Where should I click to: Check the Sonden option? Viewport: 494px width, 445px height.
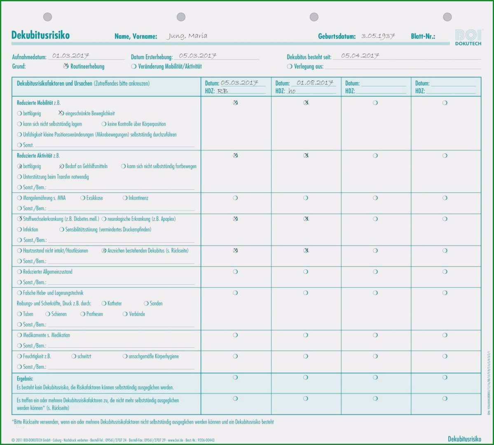146,304
